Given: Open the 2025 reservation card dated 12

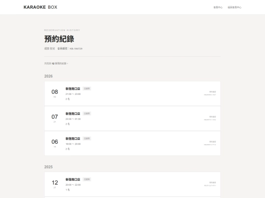Looking at the screenshot, I should [132, 184].
